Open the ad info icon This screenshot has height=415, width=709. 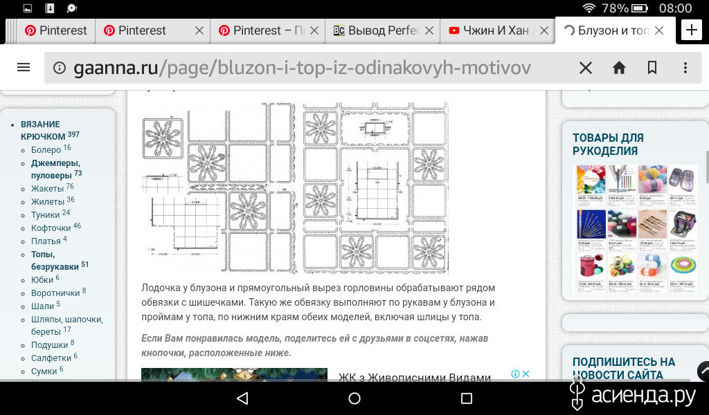[x=515, y=374]
